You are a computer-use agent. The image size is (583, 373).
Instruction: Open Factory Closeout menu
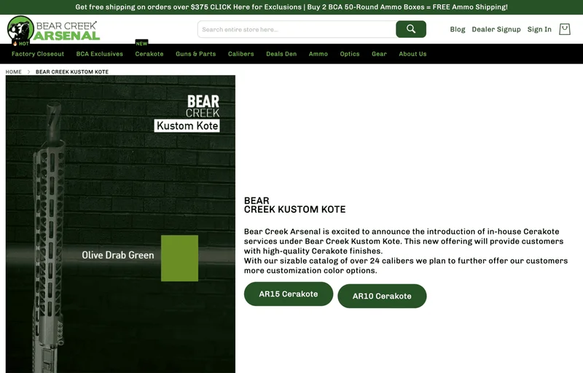[x=38, y=54]
